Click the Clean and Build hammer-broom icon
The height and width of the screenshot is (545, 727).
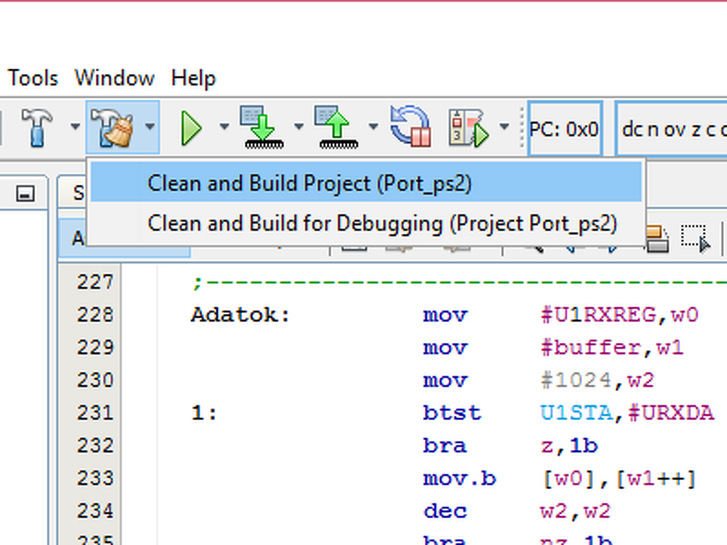[112, 127]
